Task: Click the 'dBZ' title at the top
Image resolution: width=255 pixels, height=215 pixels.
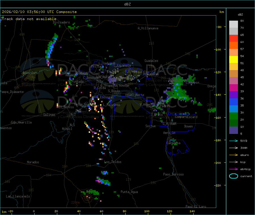Action: (127, 4)
